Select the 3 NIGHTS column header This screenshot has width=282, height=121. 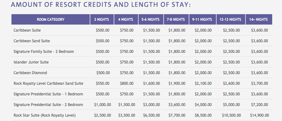tap(102, 19)
